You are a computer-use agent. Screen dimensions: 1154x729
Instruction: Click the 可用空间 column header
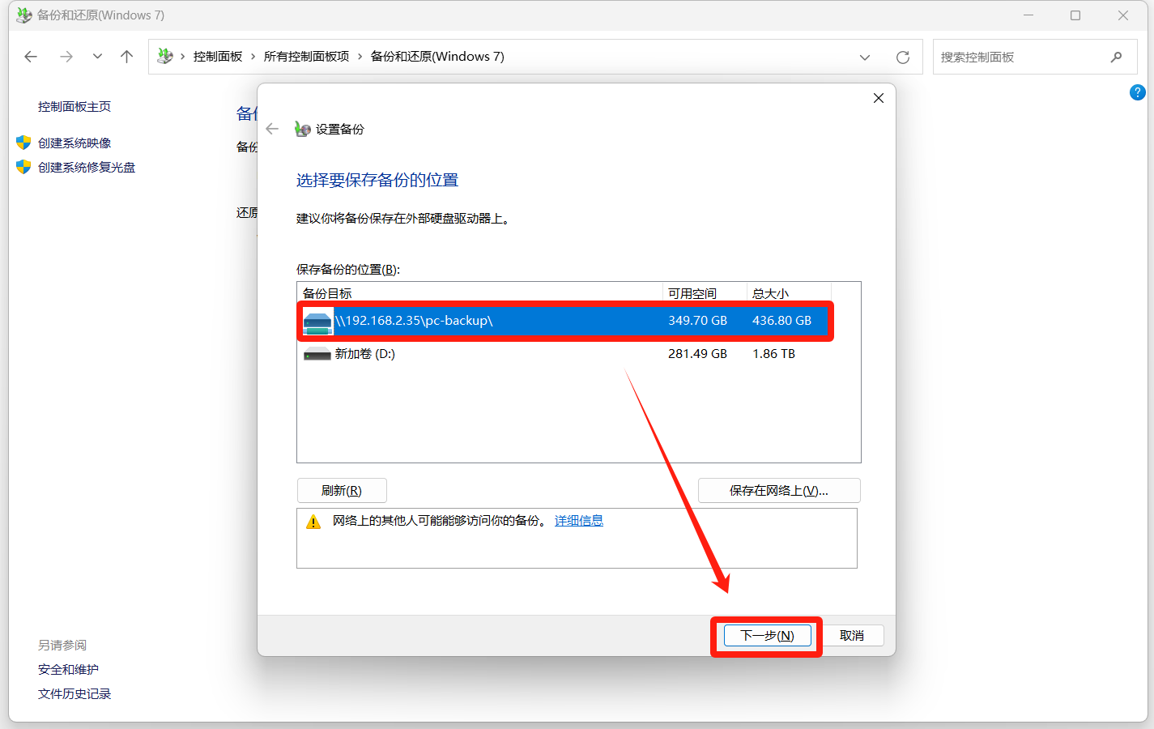click(692, 293)
